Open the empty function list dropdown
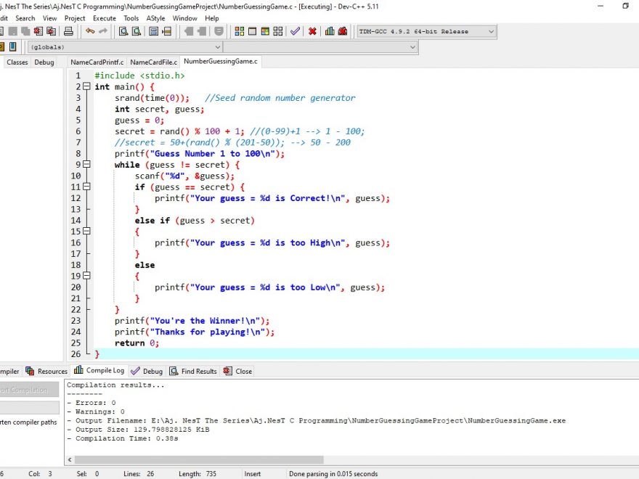639x479 pixels. [412, 47]
